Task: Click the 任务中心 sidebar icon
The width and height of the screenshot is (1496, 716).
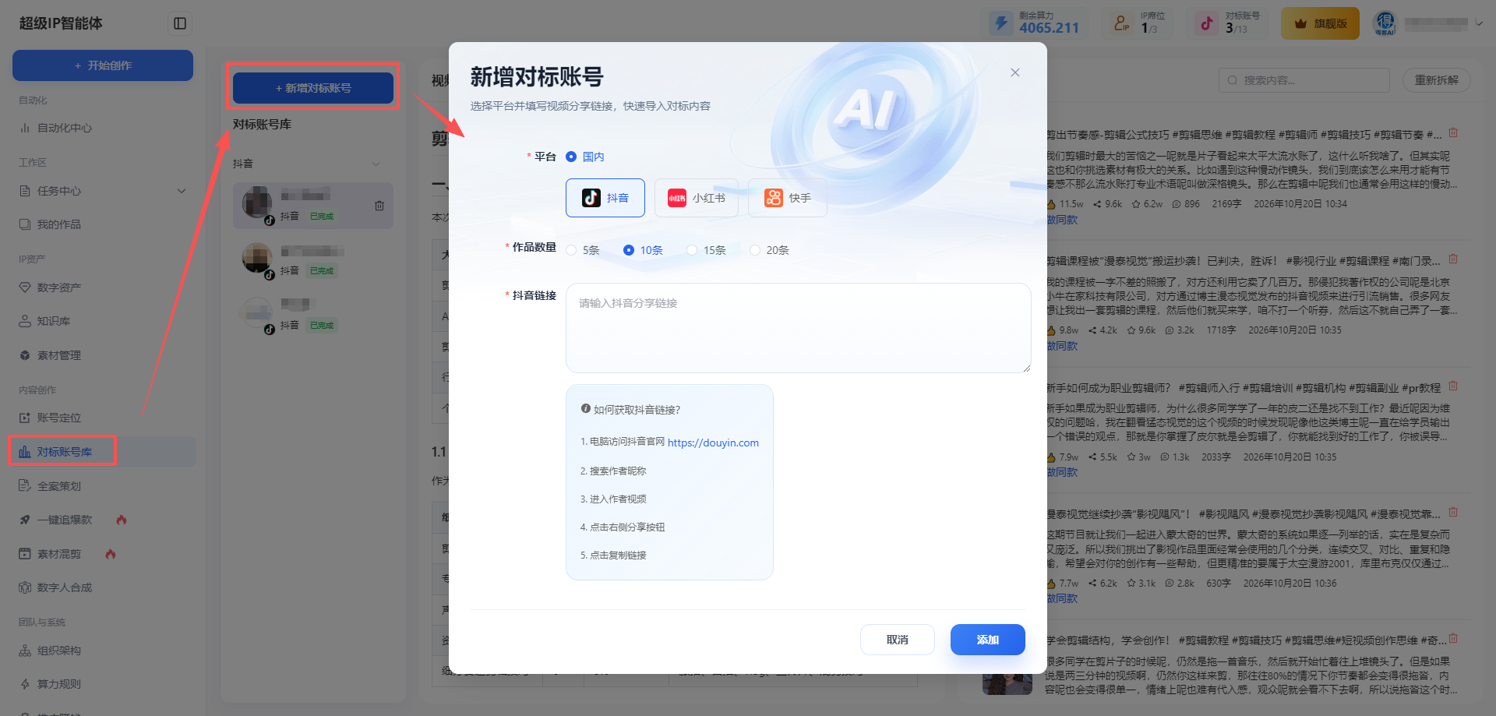Action: pos(25,191)
